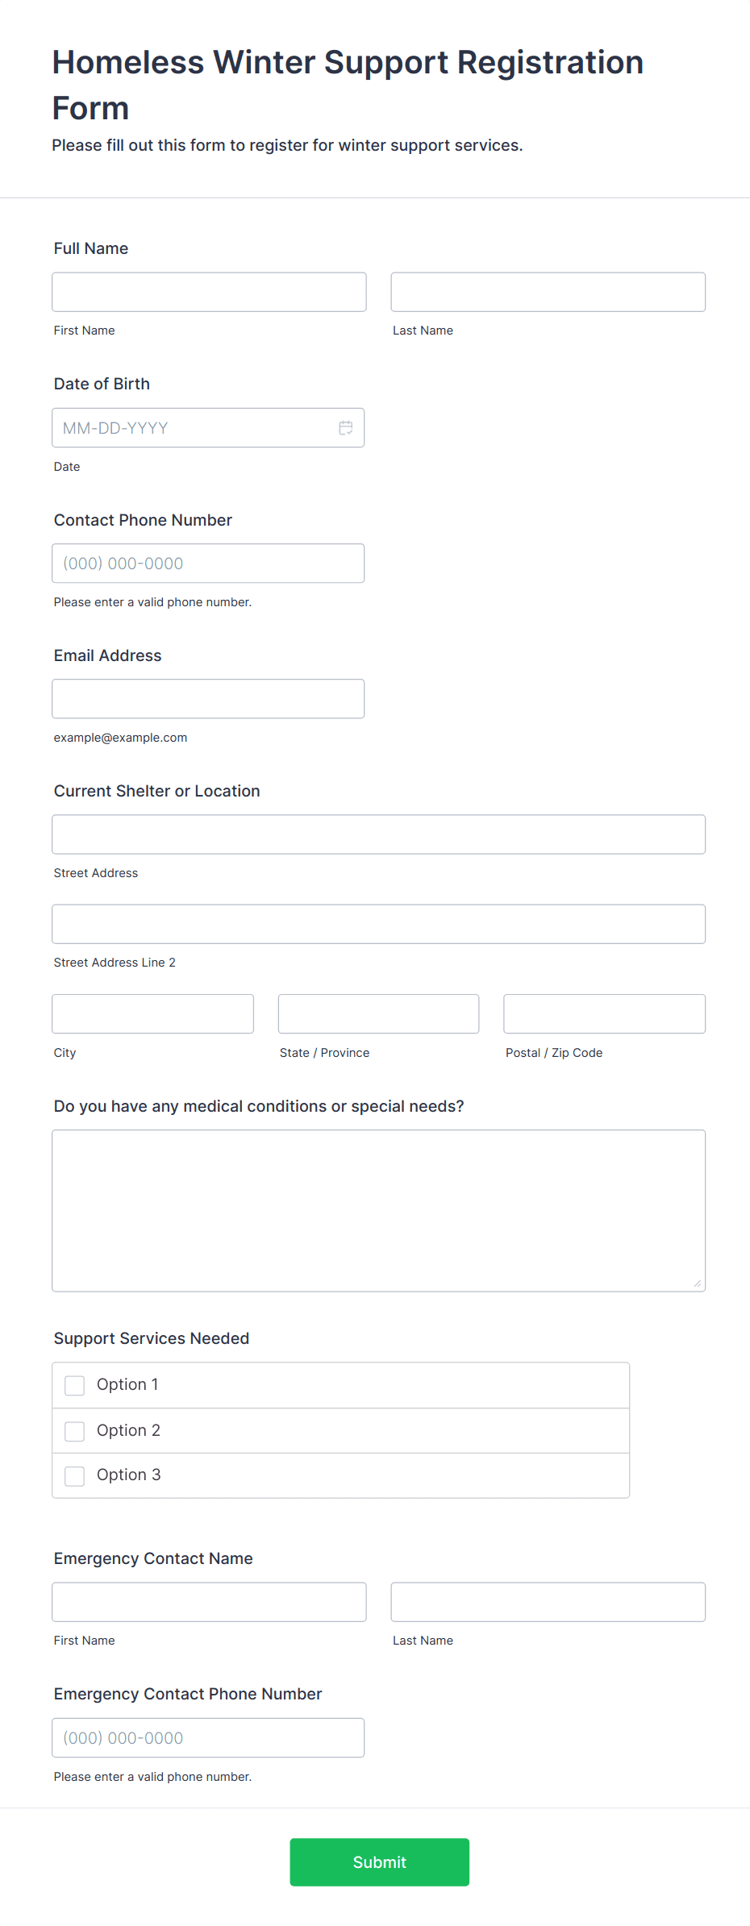Click the Contact Phone Number input
Image resolution: width=750 pixels, height=1926 pixels.
pos(208,563)
